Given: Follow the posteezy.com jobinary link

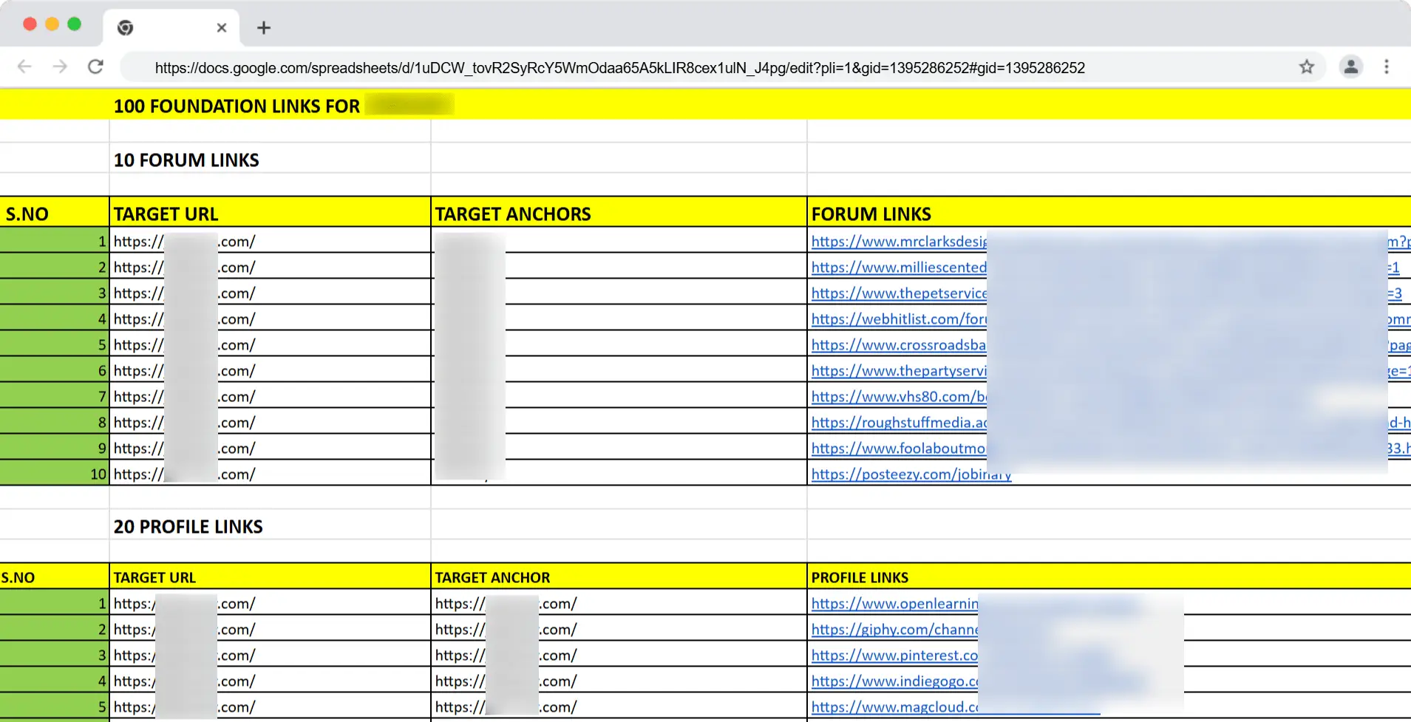Looking at the screenshot, I should (x=911, y=474).
